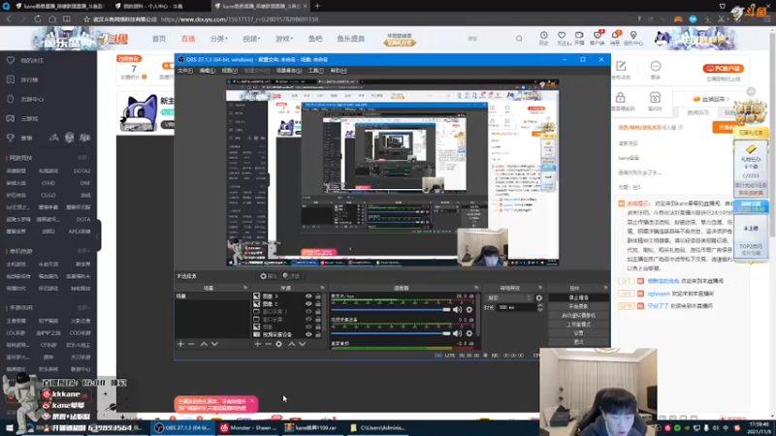Viewport: 776px width, 436px height.
Task: Move the scene down in the scenes panel
Action: (x=214, y=344)
